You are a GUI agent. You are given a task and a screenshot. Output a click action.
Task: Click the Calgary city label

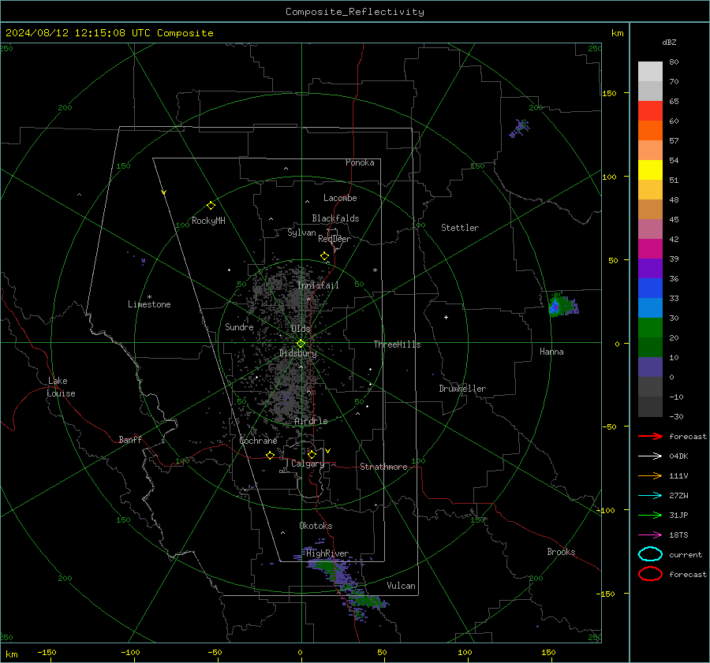(x=308, y=464)
